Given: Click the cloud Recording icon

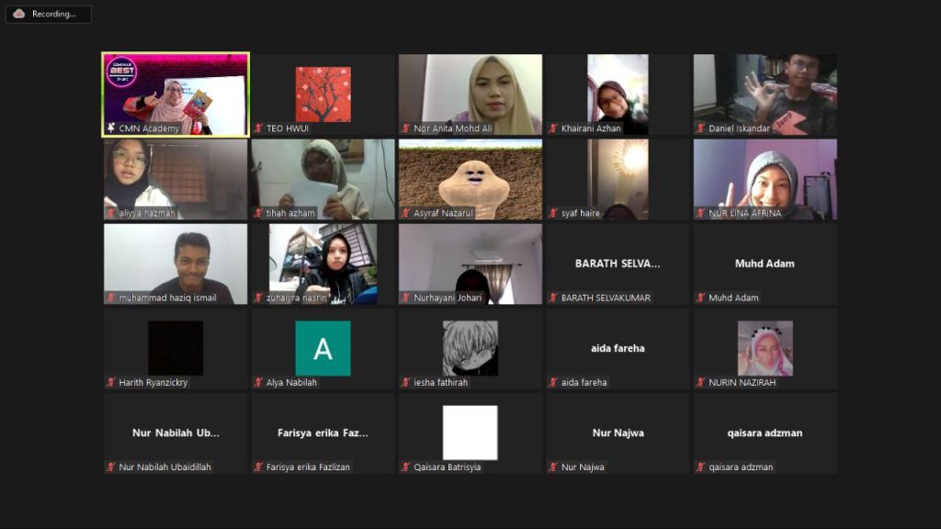Looking at the screenshot, I should point(19,14).
